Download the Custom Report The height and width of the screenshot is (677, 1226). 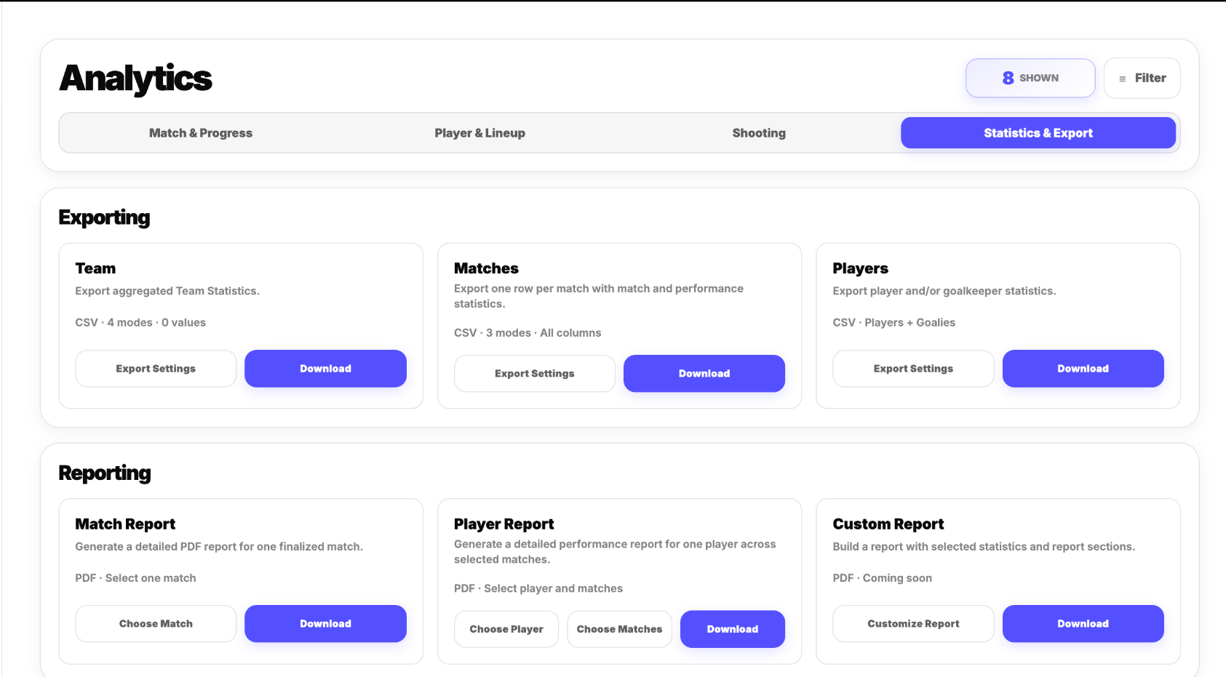[x=1083, y=624]
